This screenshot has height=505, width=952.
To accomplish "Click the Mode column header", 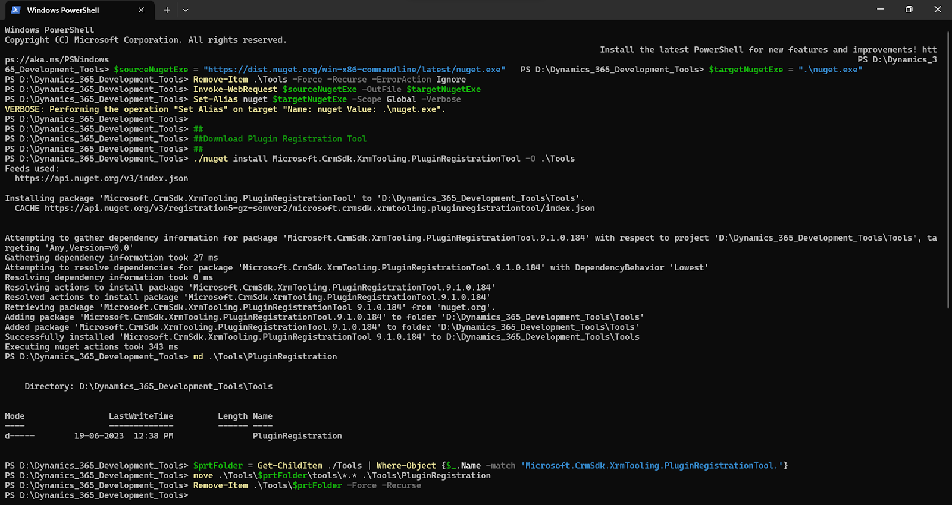I will click(x=15, y=416).
